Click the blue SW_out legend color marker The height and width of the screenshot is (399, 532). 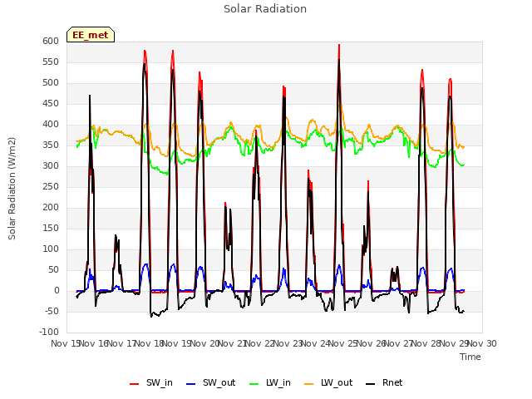point(191,384)
